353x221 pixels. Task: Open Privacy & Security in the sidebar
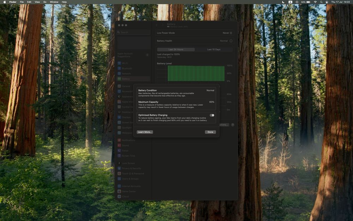[133, 168]
